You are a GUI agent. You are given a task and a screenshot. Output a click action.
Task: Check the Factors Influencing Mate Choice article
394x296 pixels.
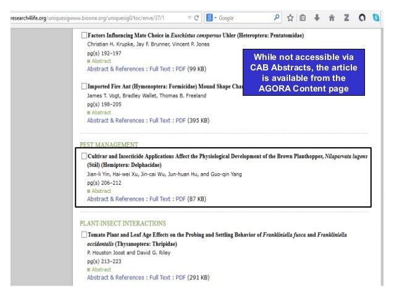pyautogui.click(x=84, y=35)
